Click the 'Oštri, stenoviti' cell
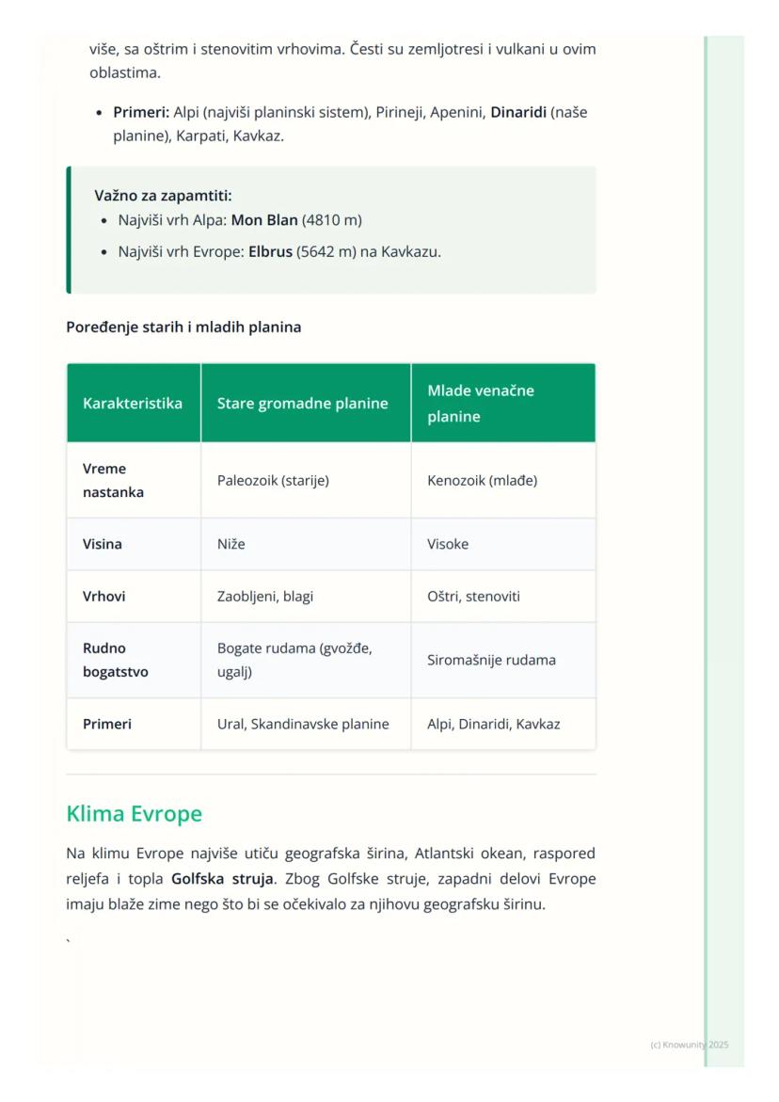The height and width of the screenshot is (1102, 779). pos(473,597)
